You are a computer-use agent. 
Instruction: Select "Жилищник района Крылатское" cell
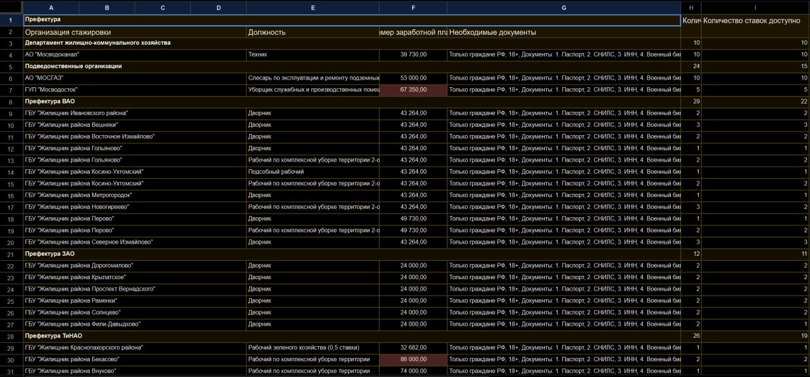click(x=135, y=277)
